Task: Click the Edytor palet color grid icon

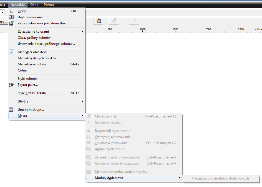Action: click(11, 85)
